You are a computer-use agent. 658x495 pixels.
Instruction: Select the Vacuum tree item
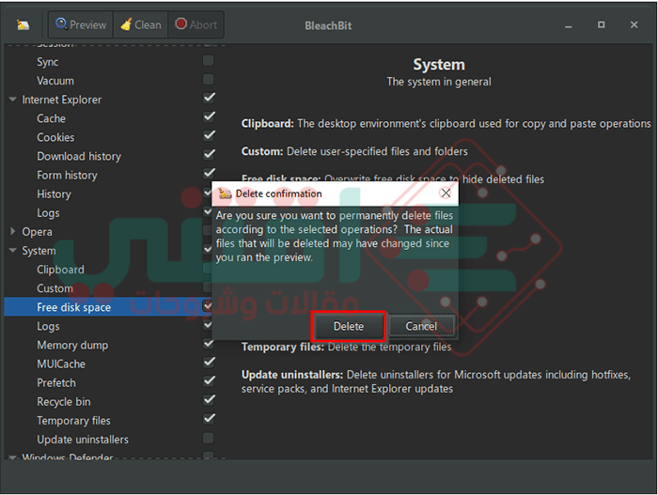(55, 81)
